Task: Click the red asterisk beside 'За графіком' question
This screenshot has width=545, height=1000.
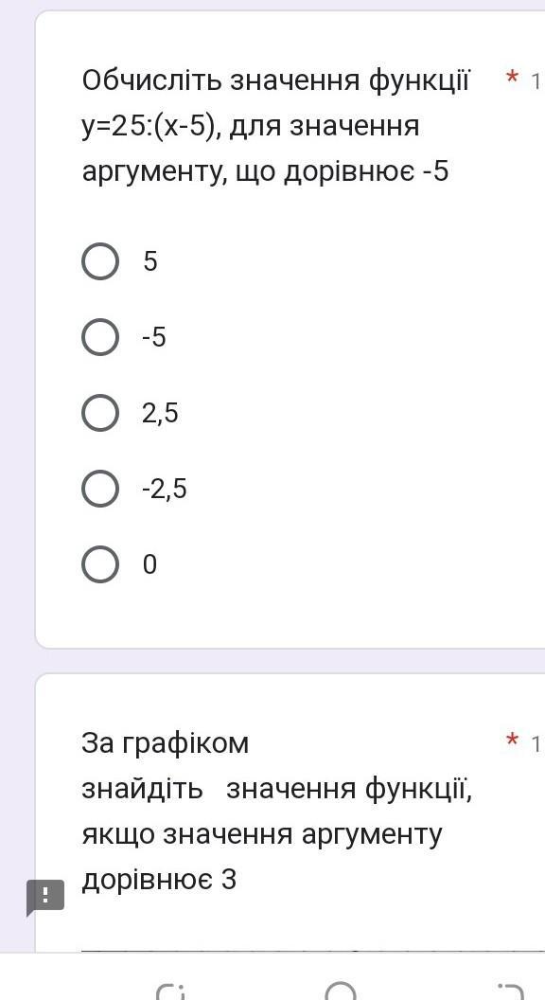Action: 511,742
